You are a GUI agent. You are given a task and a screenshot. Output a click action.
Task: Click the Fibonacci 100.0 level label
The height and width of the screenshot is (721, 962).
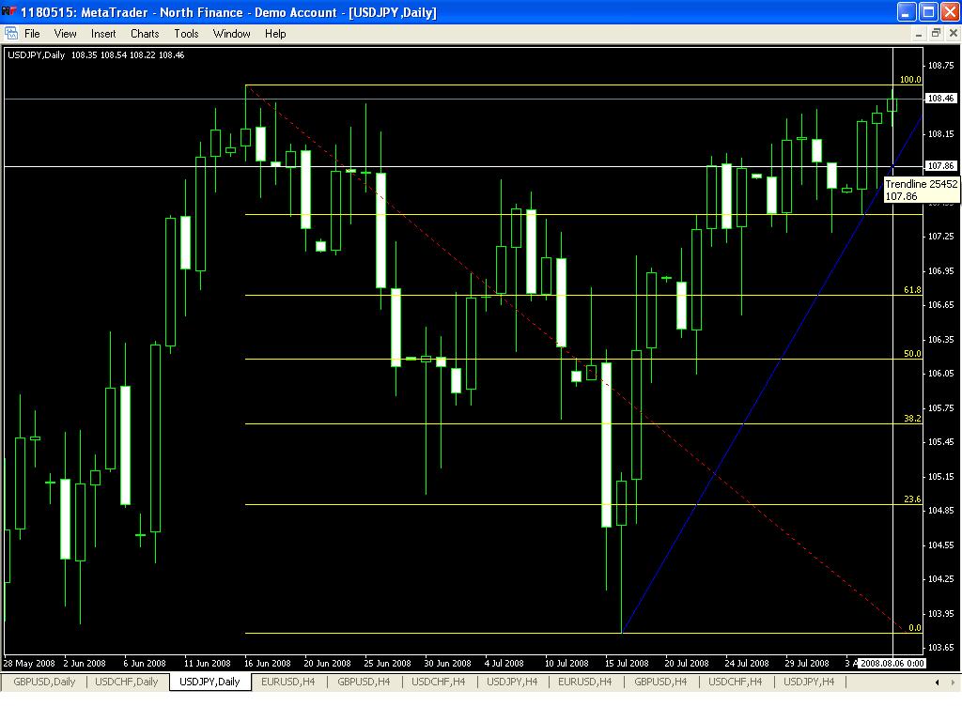click(909, 80)
